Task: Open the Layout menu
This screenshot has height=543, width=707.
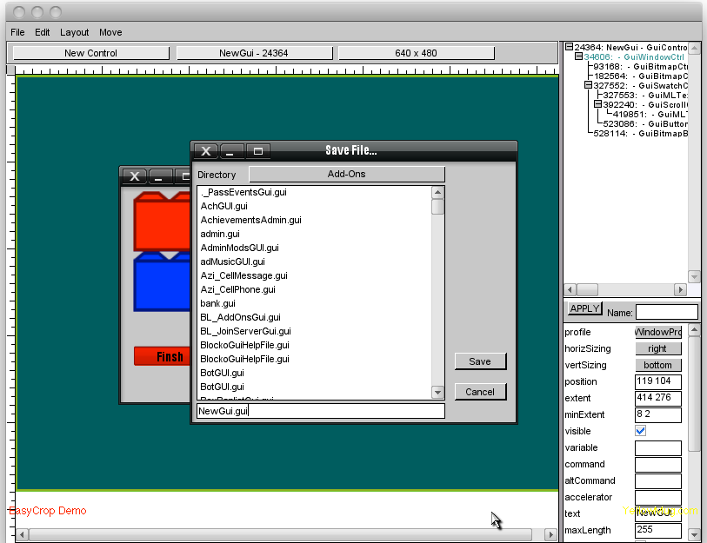Action: coord(74,32)
